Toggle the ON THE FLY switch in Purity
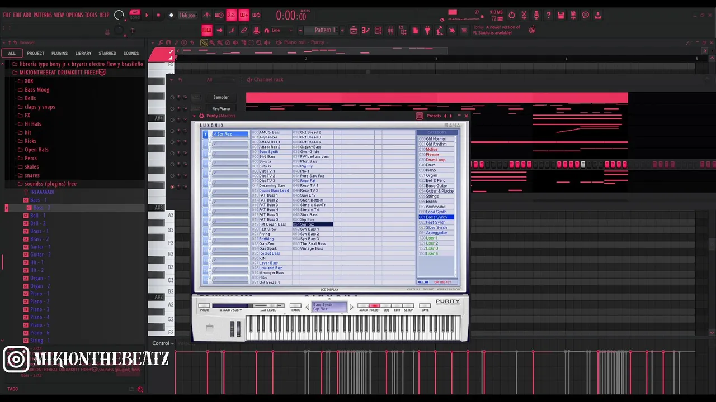The width and height of the screenshot is (716, 402). 423,282
